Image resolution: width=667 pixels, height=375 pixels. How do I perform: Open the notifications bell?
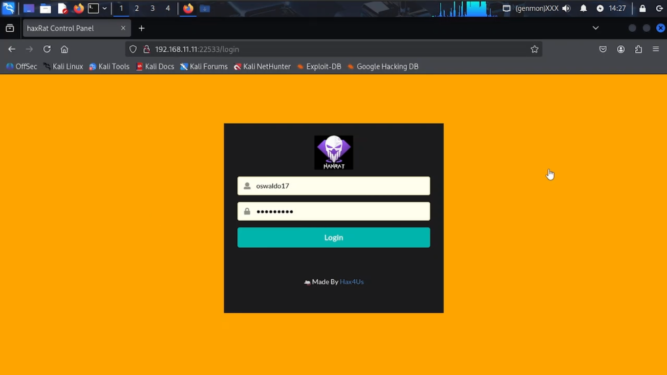pos(583,8)
